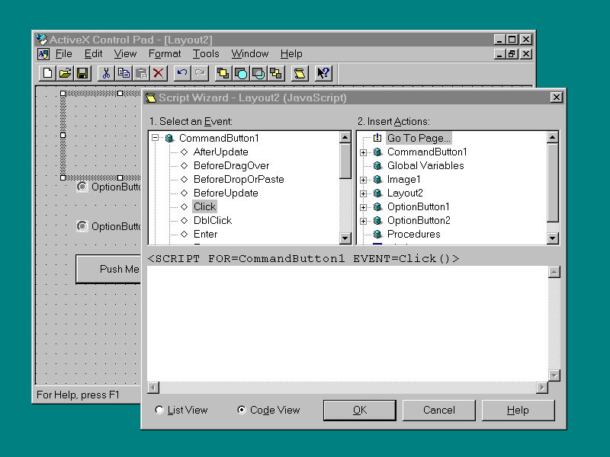Click the Open folder toolbar icon
The width and height of the screenshot is (610, 457).
(x=66, y=73)
